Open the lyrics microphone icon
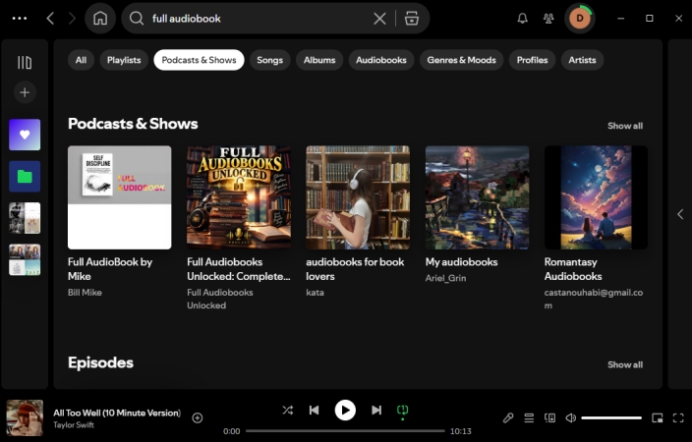This screenshot has width=692, height=442. pyautogui.click(x=508, y=417)
